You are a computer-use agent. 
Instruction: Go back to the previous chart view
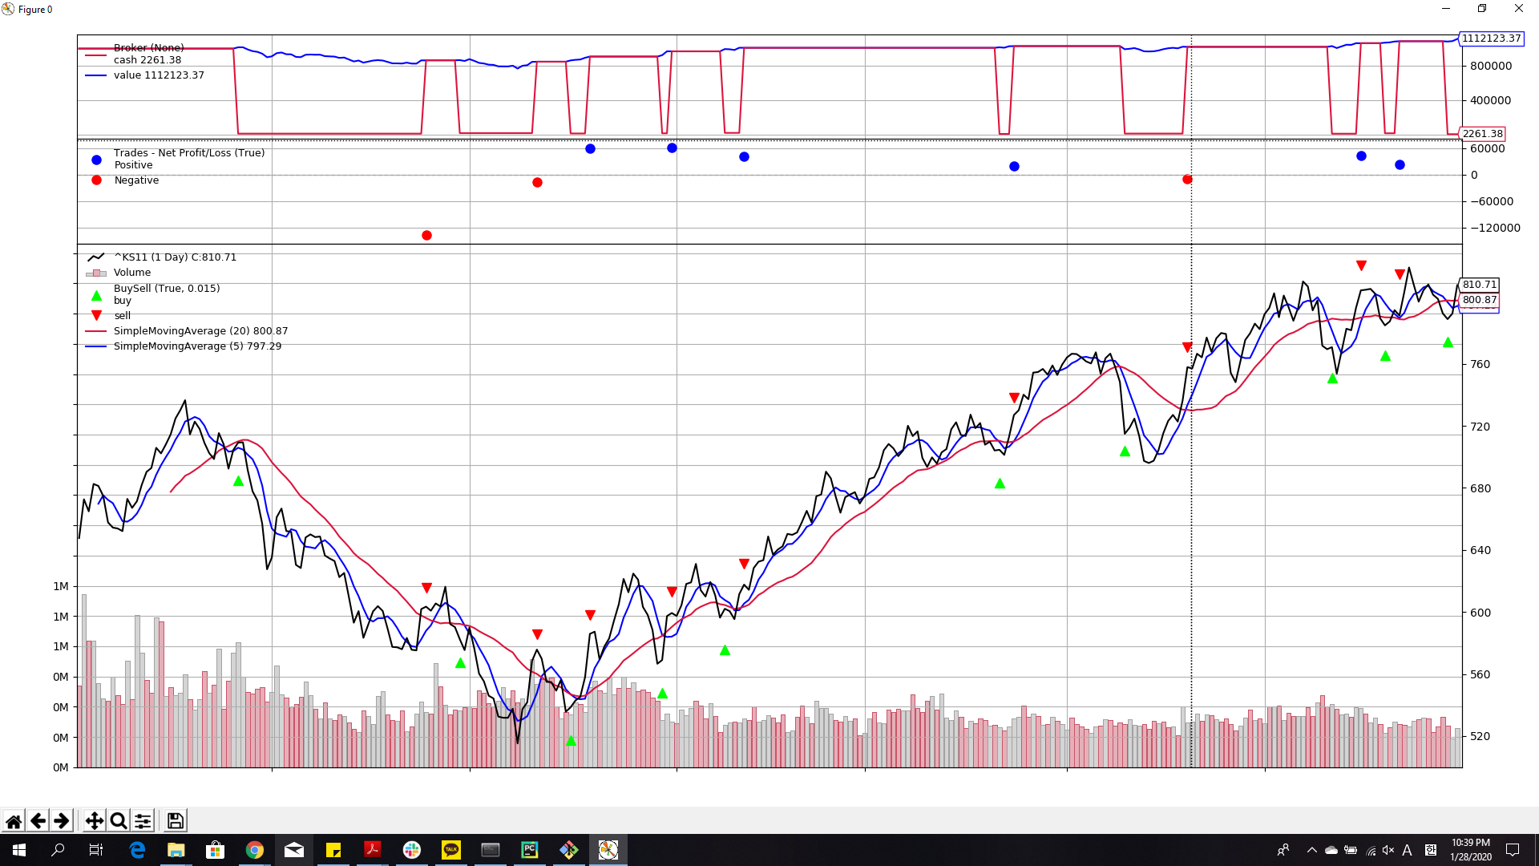point(38,820)
